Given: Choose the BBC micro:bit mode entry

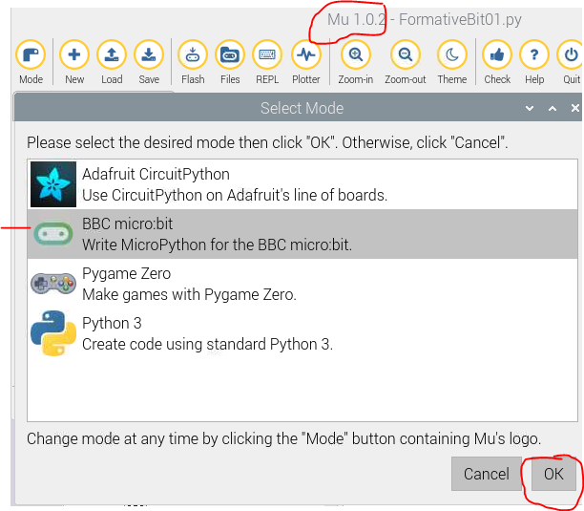Looking at the screenshot, I should (302, 234).
